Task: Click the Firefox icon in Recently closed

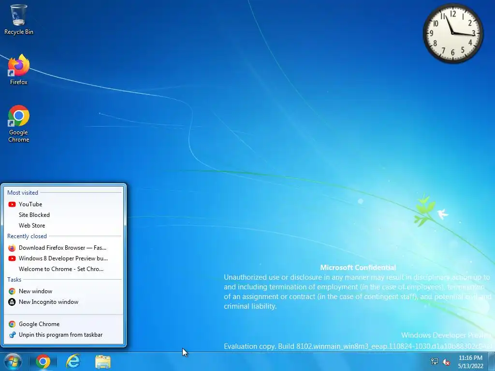Action: pos(12,248)
